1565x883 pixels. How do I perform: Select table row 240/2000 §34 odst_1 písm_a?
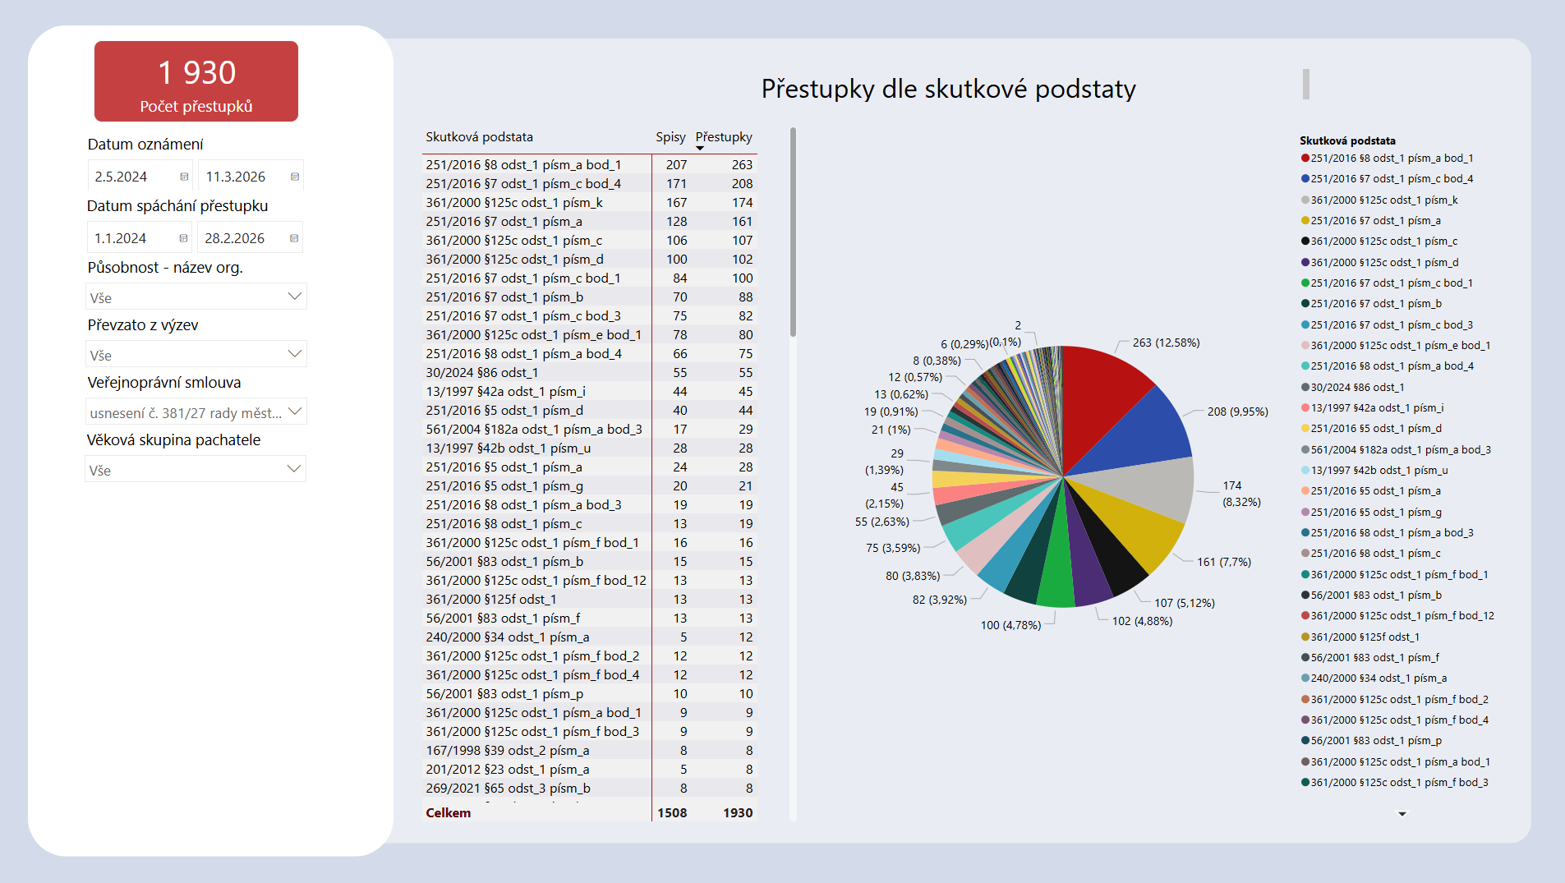(x=589, y=637)
